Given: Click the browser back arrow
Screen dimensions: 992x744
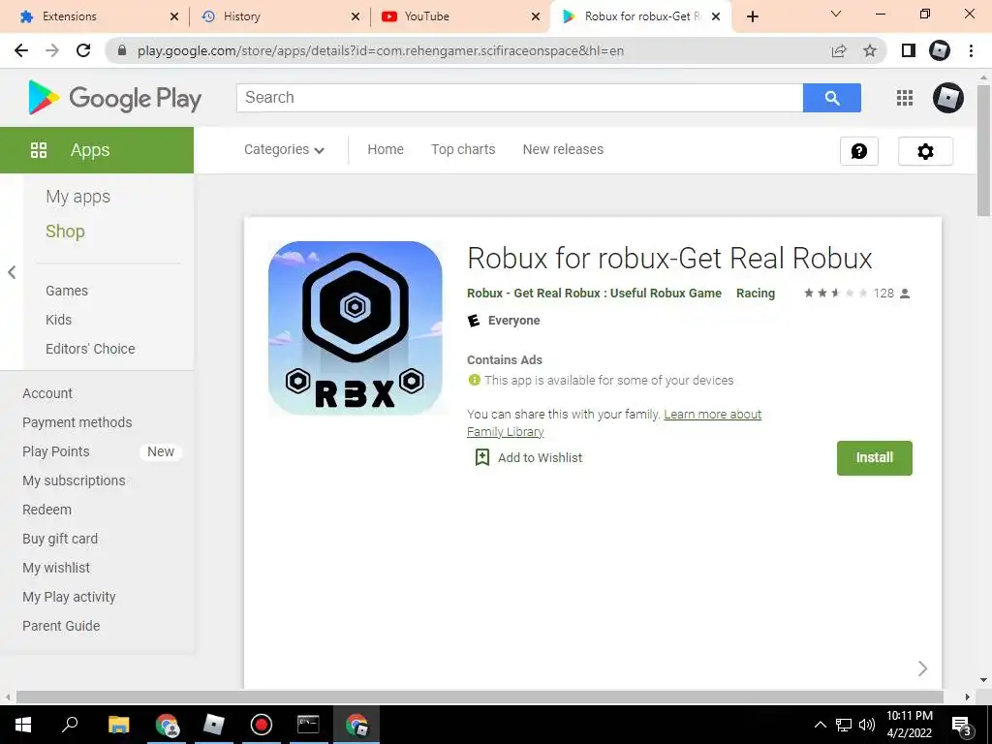Looking at the screenshot, I should tap(21, 50).
